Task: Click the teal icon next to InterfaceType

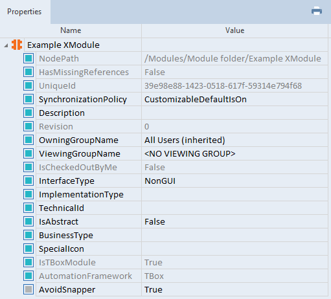Action: click(x=29, y=181)
